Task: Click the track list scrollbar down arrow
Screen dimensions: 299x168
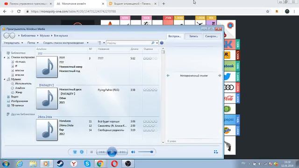Action: pyautogui.click(x=163, y=142)
